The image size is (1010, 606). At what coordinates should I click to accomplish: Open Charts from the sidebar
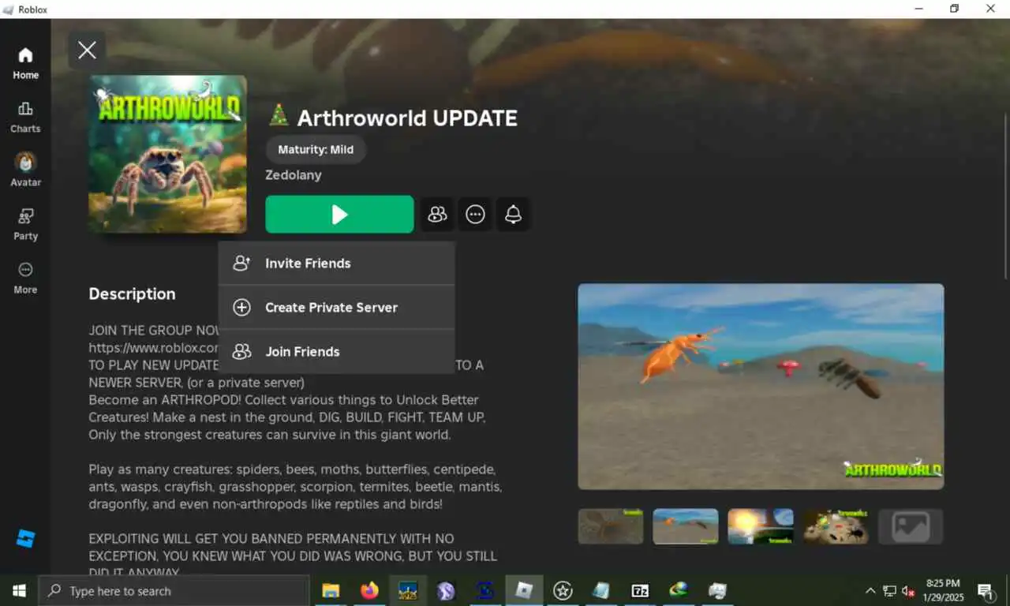tap(25, 118)
